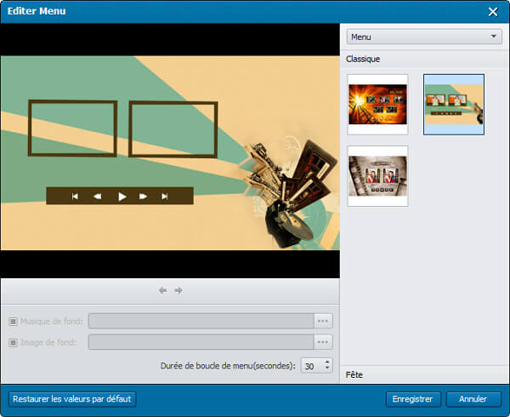Image resolution: width=510 pixels, height=417 pixels.
Task: Select the teal and beige retro template
Action: (x=454, y=105)
